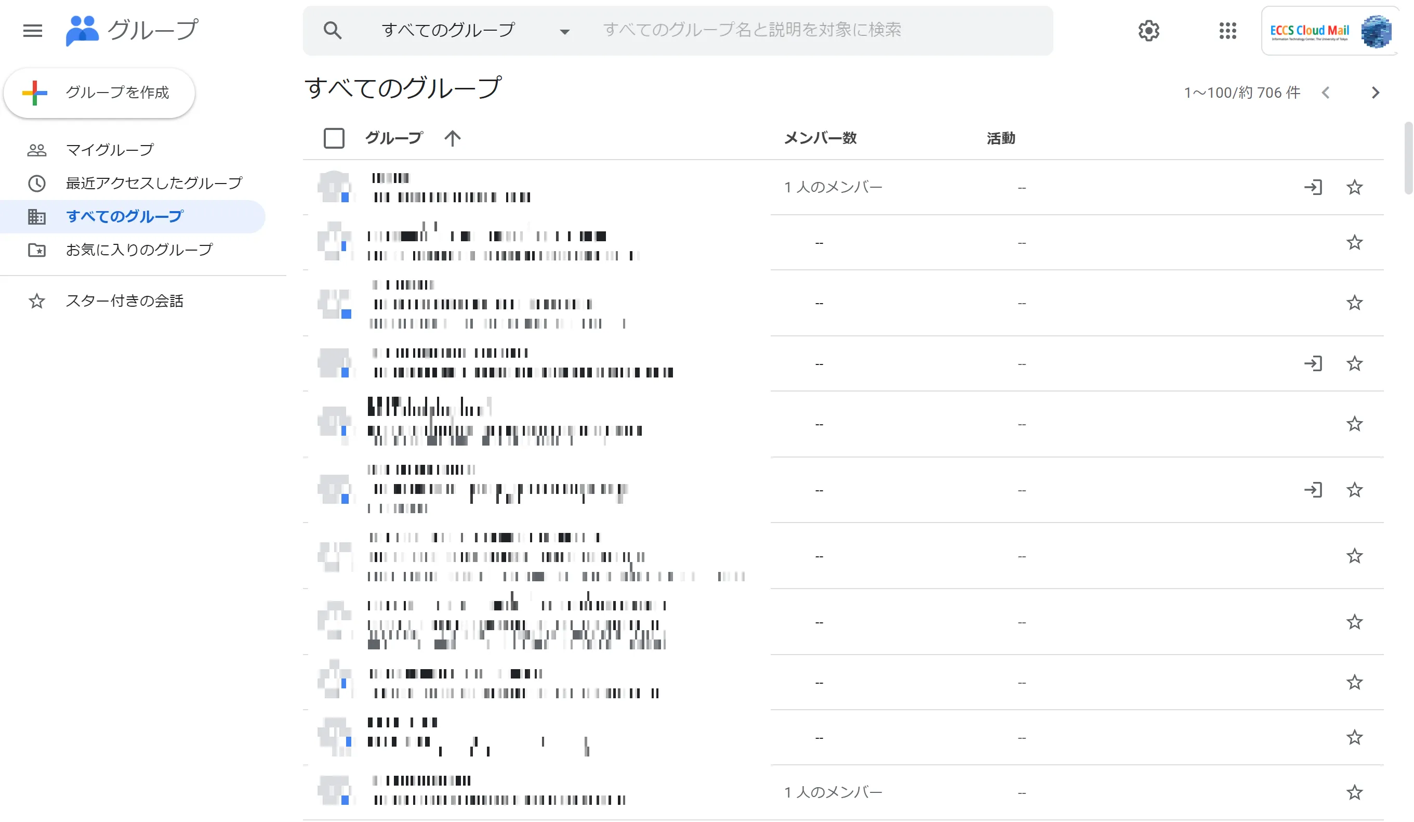Open the main hamburger menu
The width and height of the screenshot is (1414, 822).
point(33,30)
